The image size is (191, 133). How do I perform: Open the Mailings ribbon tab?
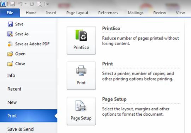(135, 13)
